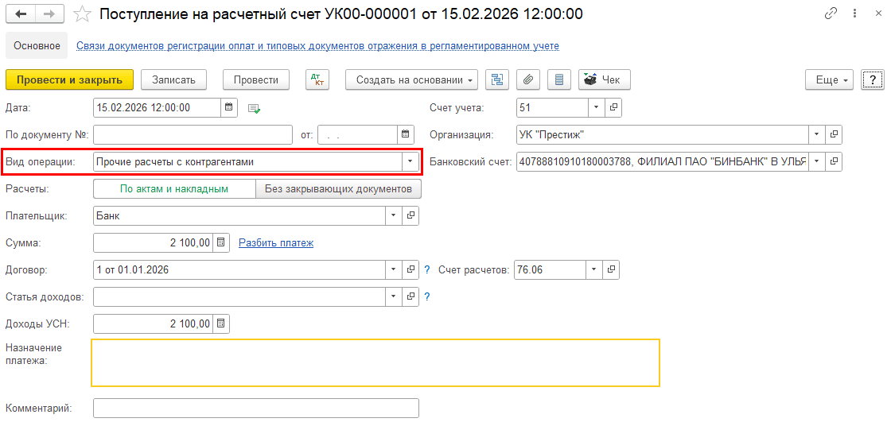This screenshot has height=426, width=891.
Task: Switch to the Основное tab
Action: [x=37, y=46]
